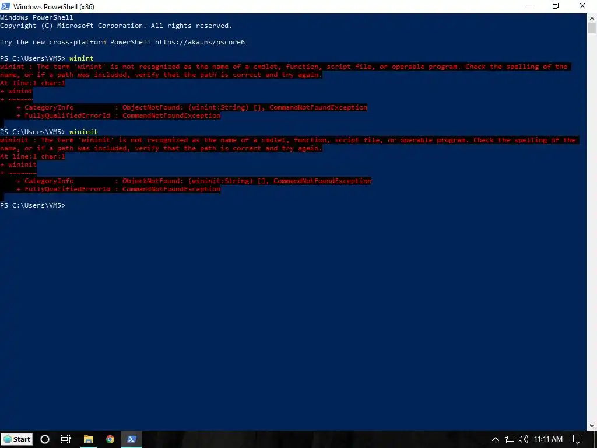Click the 'Windows PowerShell (x86)' title text
This screenshot has height=448, width=597.
[x=54, y=7]
